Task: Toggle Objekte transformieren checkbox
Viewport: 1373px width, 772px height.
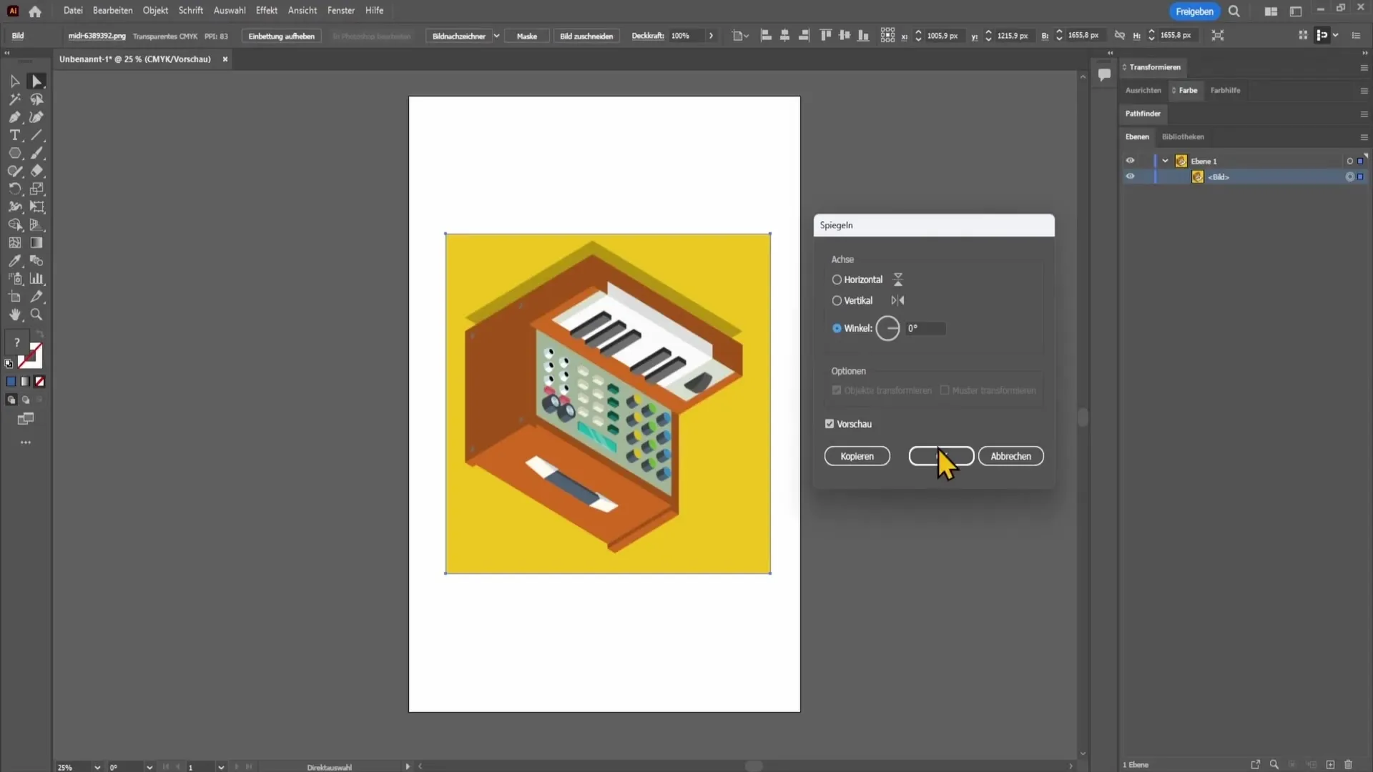Action: pyautogui.click(x=837, y=390)
